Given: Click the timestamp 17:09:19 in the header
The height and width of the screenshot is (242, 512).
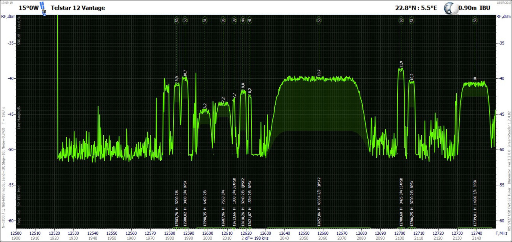Looking at the screenshot, I should tap(7, 2).
